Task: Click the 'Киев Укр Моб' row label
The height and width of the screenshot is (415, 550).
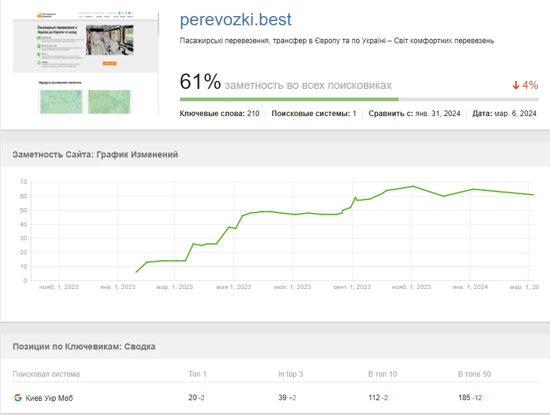Action: (49, 398)
